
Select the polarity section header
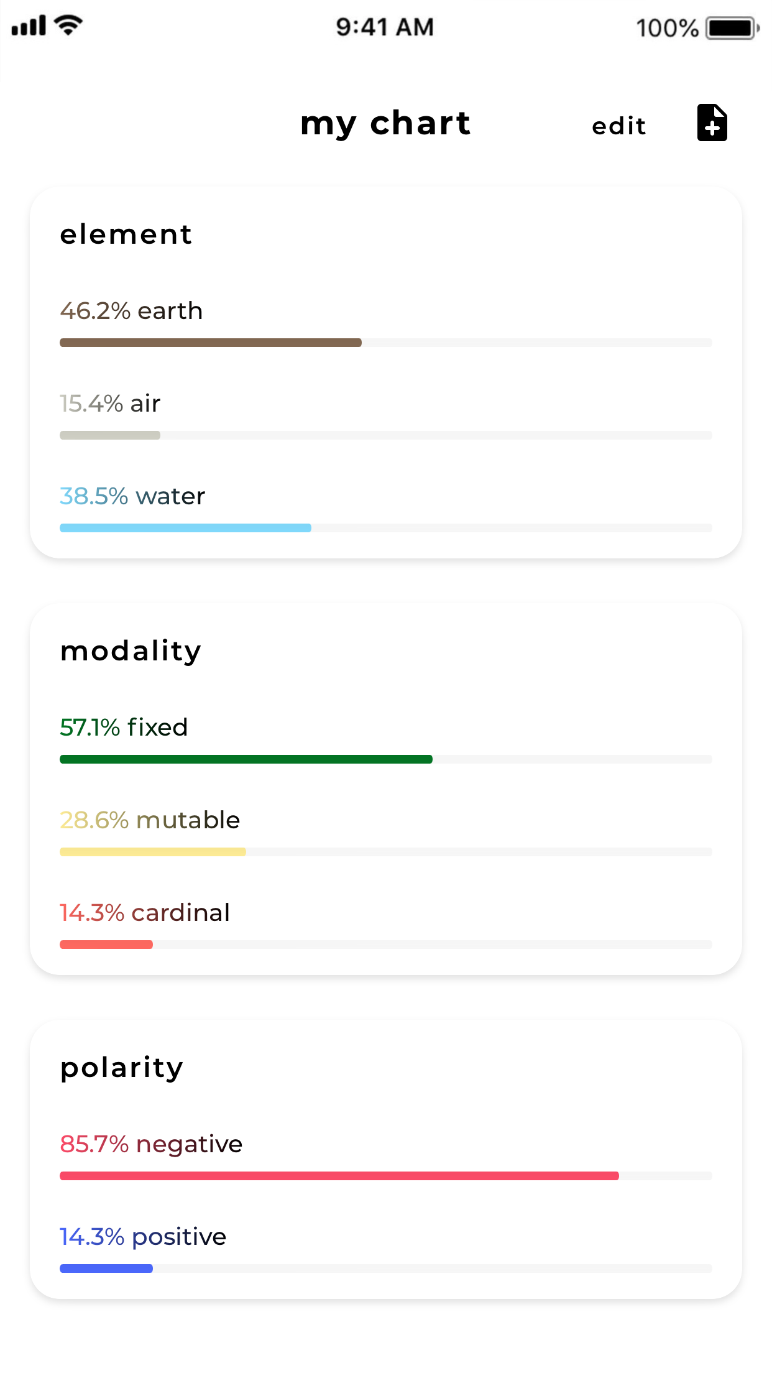121,1067
